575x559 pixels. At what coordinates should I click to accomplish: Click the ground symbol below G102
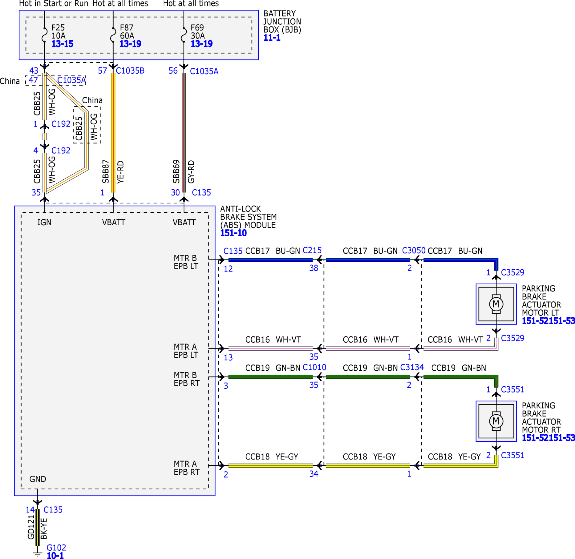pyautogui.click(x=37, y=555)
